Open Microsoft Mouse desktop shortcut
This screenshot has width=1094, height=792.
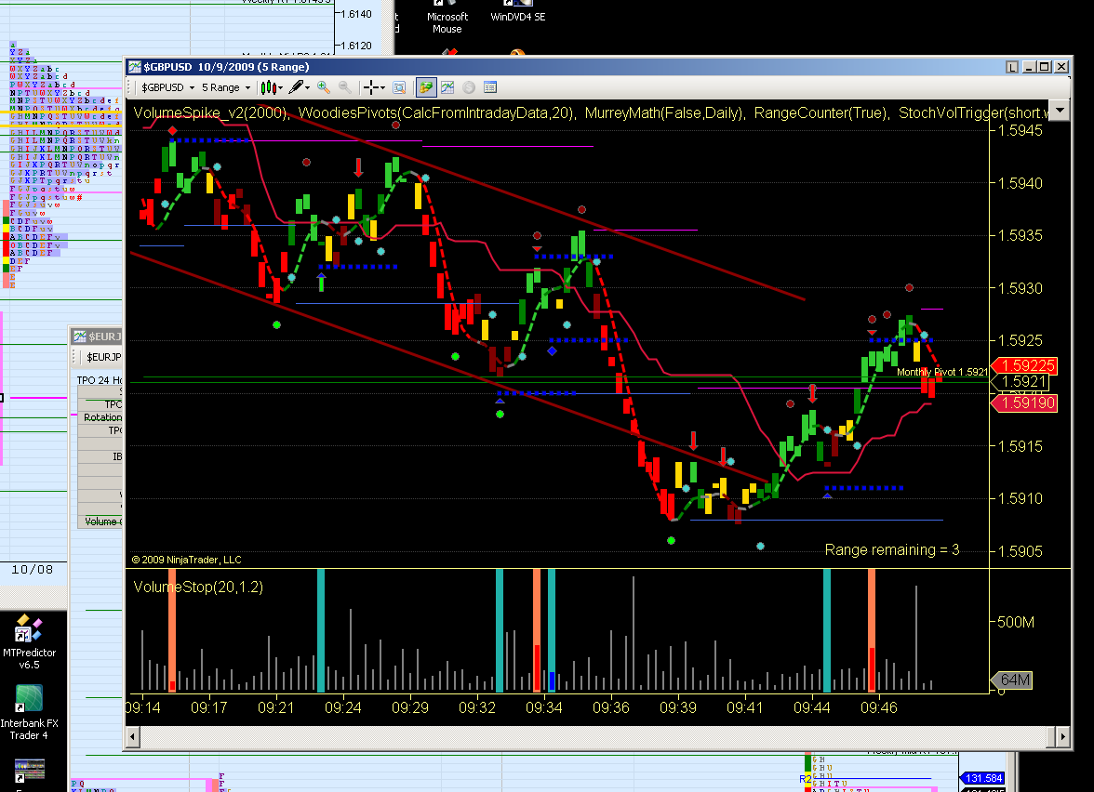(447, 19)
